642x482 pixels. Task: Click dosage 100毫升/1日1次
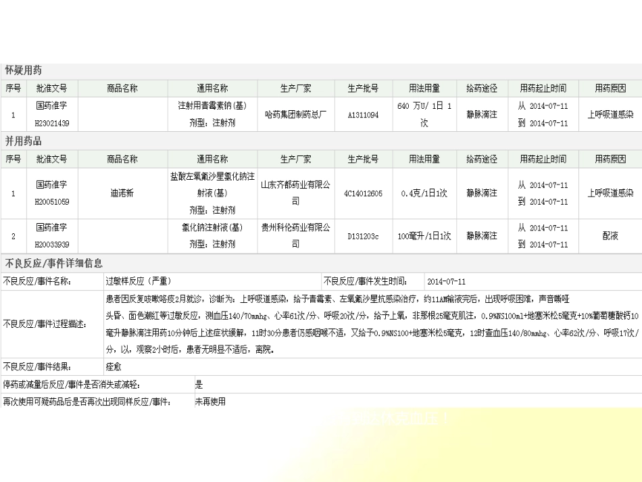tap(424, 237)
